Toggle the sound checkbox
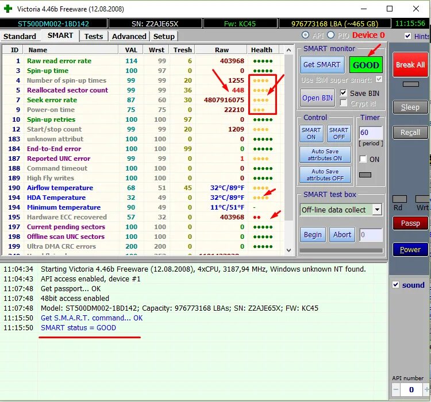Screen dimensions: 431x402 [395, 285]
